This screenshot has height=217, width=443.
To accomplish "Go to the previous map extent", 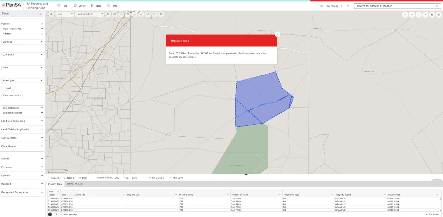I will click(x=419, y=15).
